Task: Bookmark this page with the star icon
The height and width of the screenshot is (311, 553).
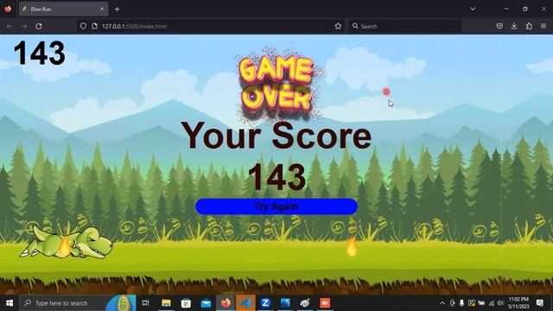Action: pyautogui.click(x=338, y=26)
